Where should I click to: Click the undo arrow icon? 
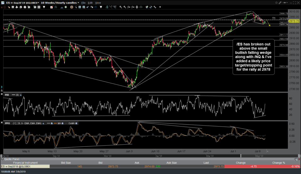(x=88, y=7)
